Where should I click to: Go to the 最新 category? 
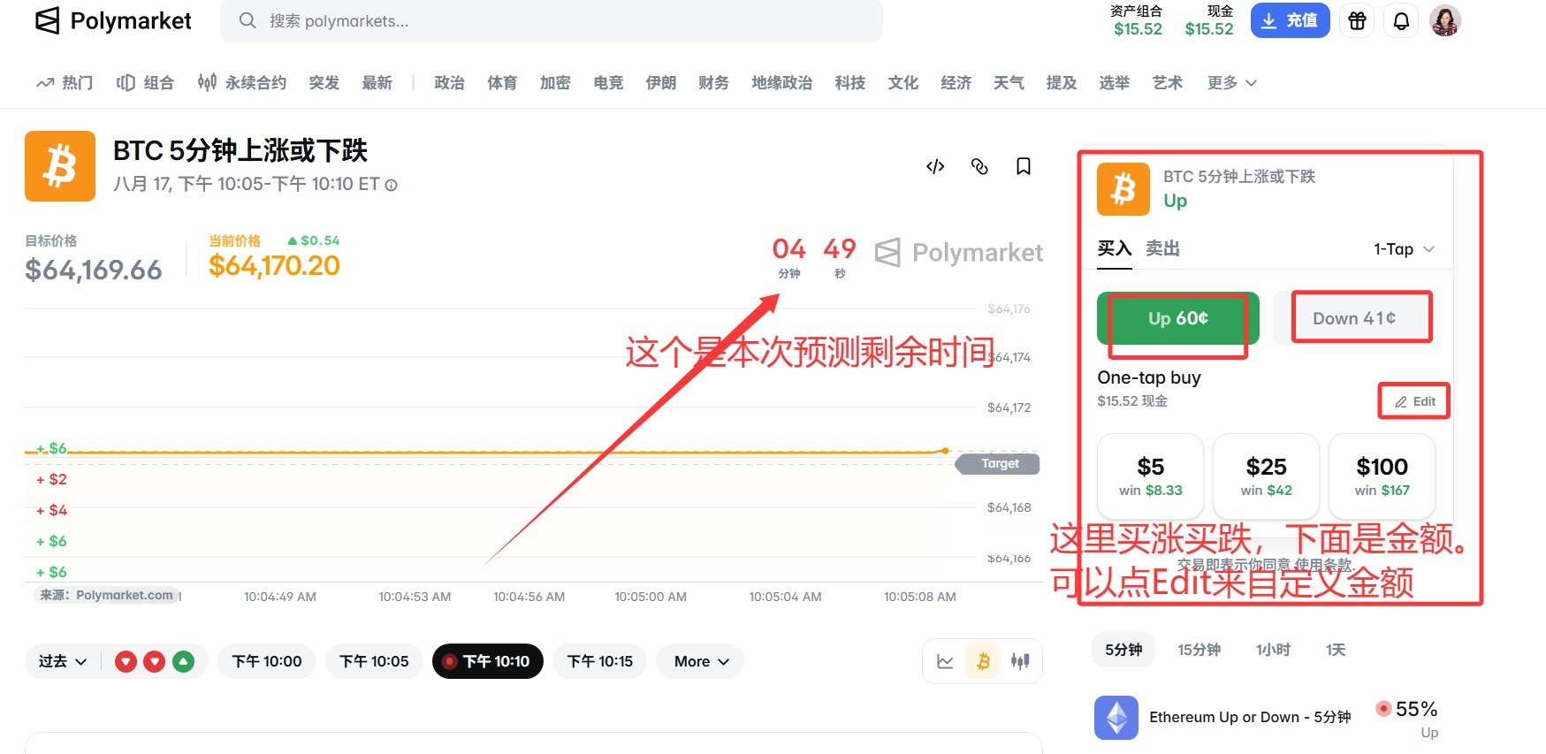[x=377, y=83]
